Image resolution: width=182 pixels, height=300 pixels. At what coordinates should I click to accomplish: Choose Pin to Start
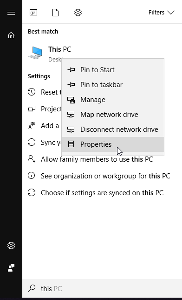(x=113, y=70)
